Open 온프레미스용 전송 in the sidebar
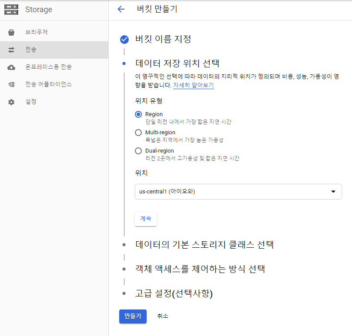Screen dimensions: 352x336 pos(54,67)
